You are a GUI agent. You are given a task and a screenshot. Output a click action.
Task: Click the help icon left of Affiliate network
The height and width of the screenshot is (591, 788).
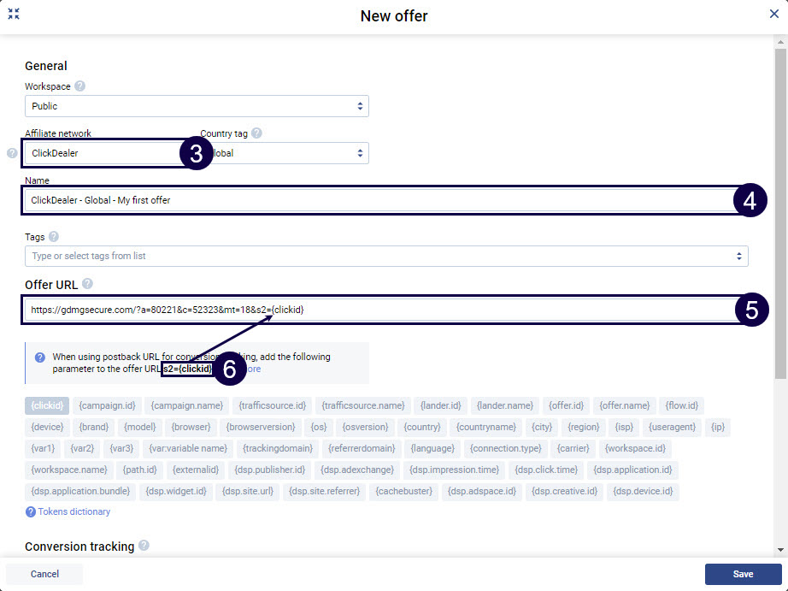[12, 154]
